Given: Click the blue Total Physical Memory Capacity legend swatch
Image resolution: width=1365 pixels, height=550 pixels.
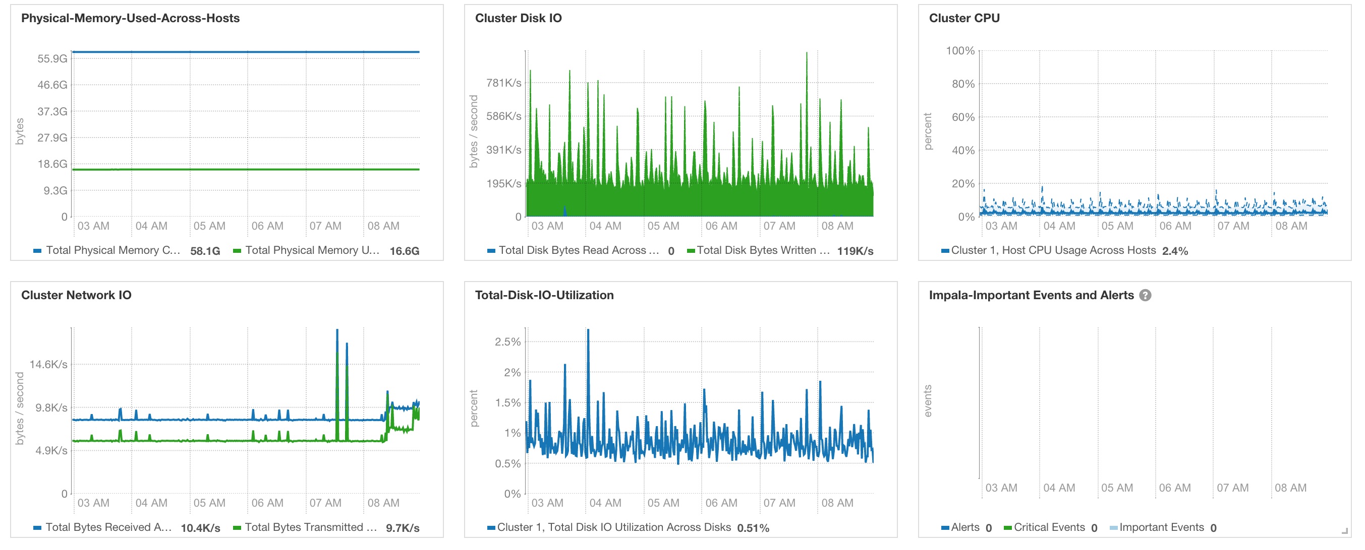Looking at the screenshot, I should click(37, 251).
